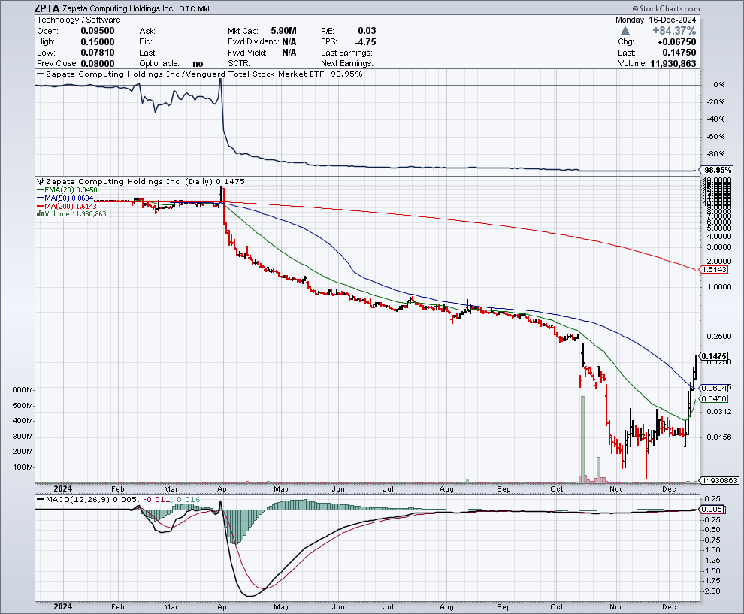Click the P/E value -0.03
This screenshot has width=744, height=614.
(365, 31)
